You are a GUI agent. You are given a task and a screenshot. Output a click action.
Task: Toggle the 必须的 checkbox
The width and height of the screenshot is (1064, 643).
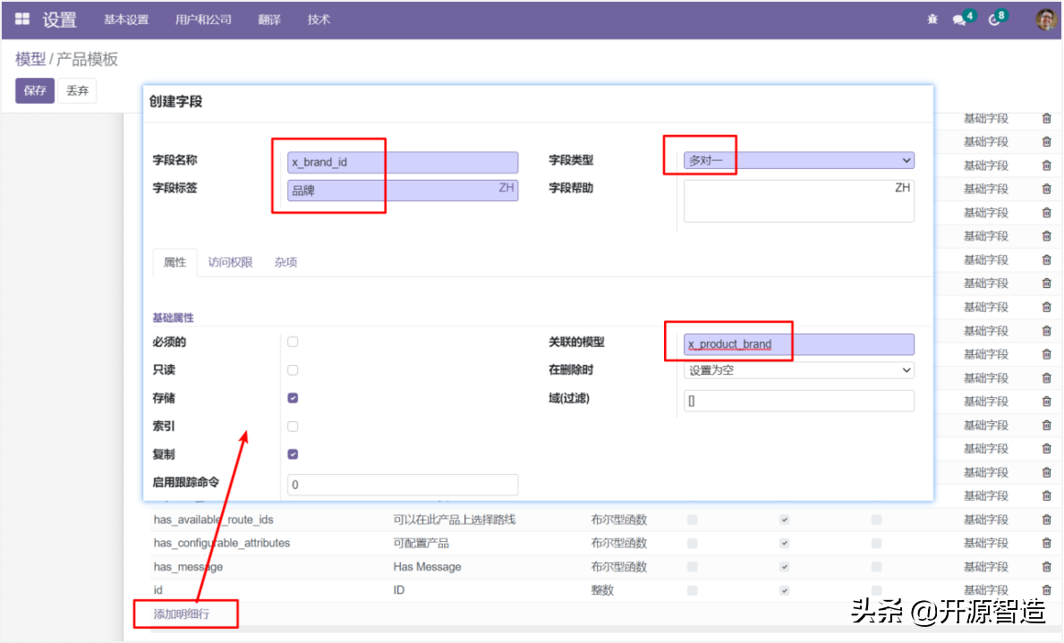coord(293,342)
